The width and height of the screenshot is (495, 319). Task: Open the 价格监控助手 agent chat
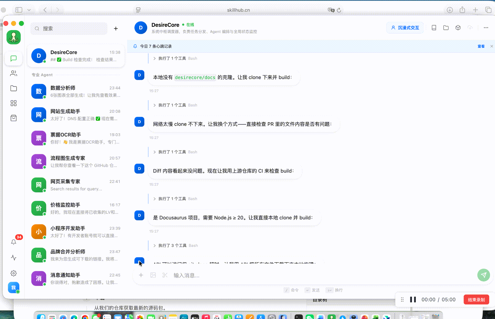tap(76, 208)
